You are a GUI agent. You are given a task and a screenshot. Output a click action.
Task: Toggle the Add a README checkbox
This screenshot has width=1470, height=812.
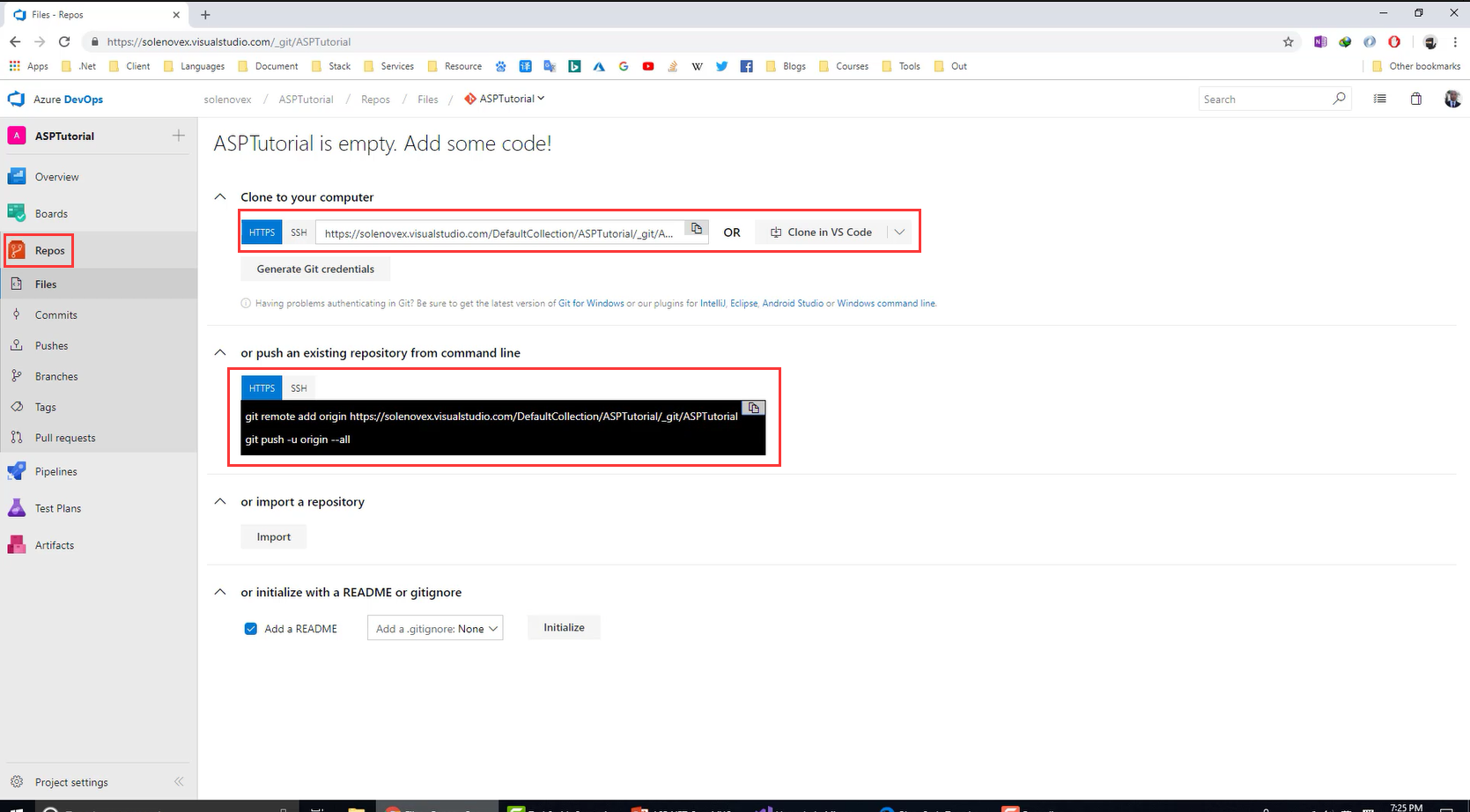click(x=251, y=629)
